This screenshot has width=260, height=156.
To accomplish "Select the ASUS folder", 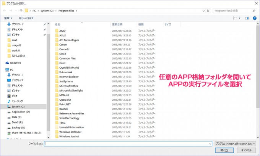I will click(x=62, y=35).
